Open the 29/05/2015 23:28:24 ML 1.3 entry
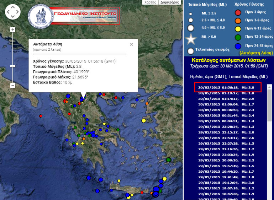274x200 pixels. click(226, 126)
